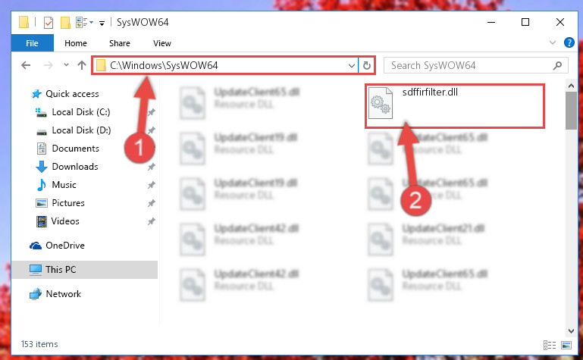583x360 pixels.
Task: Open the Explorer Help icon
Action: pos(569,42)
